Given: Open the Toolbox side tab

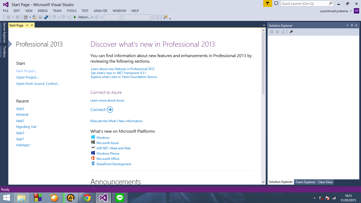Looking at the screenshot, I should (4, 52).
